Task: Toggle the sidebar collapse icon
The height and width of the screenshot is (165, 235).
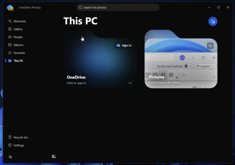Action: [x=54, y=156]
